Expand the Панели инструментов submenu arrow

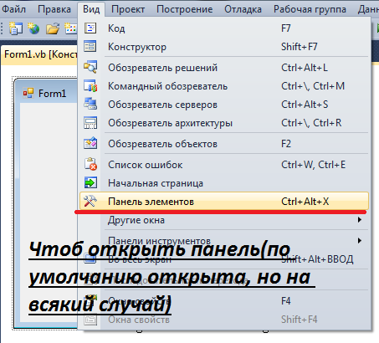(360, 240)
